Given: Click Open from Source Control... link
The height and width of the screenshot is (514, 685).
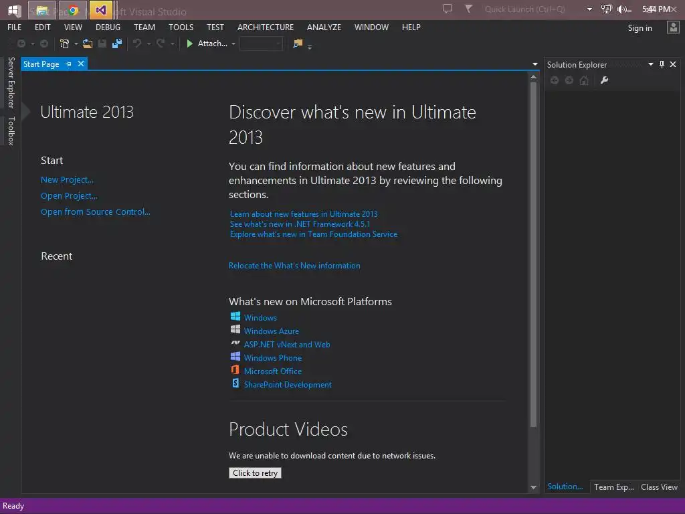Looking at the screenshot, I should (95, 212).
